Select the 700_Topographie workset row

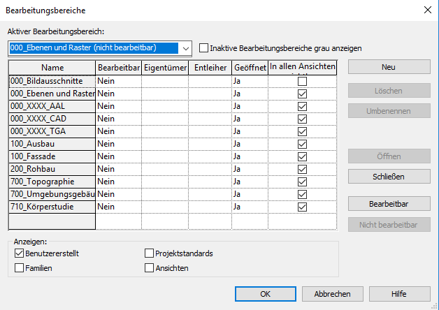(52, 182)
